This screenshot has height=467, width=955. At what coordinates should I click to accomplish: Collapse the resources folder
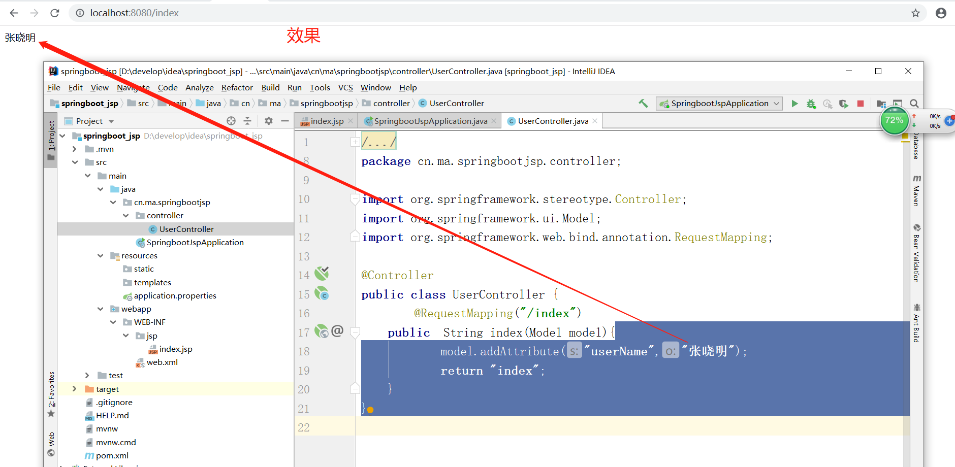(100, 256)
